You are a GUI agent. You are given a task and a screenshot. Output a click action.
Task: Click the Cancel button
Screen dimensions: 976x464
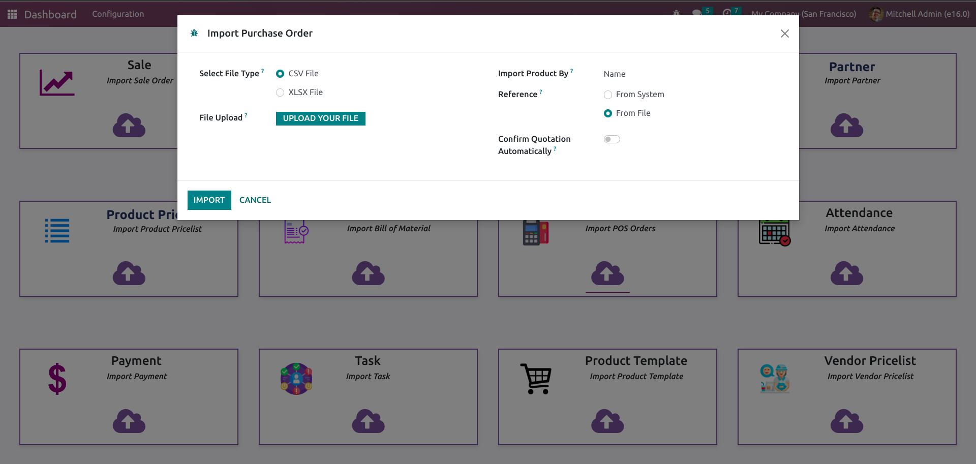pos(255,200)
